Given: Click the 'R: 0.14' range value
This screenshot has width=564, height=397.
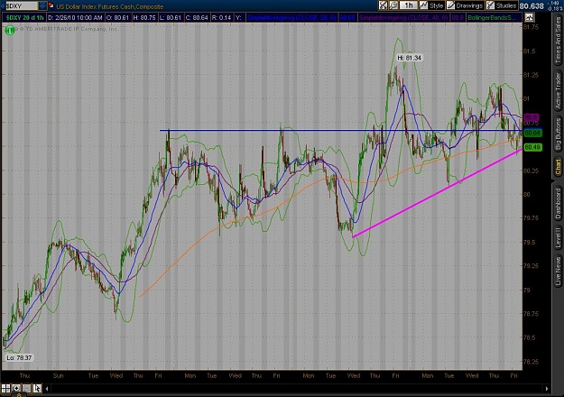Looking at the screenshot, I should [x=221, y=17].
